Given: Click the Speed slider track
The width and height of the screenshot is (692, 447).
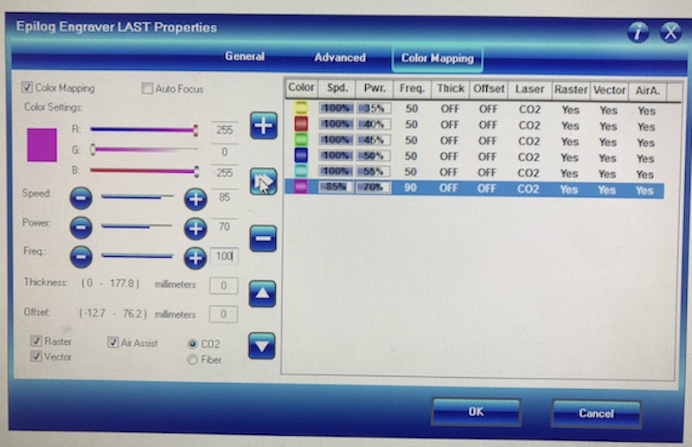Looking at the screenshot, I should (138, 197).
